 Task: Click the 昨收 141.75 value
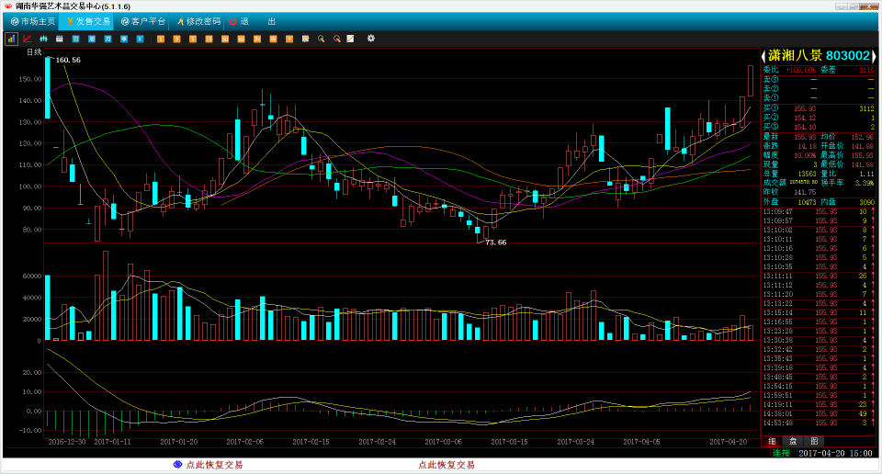805,192
